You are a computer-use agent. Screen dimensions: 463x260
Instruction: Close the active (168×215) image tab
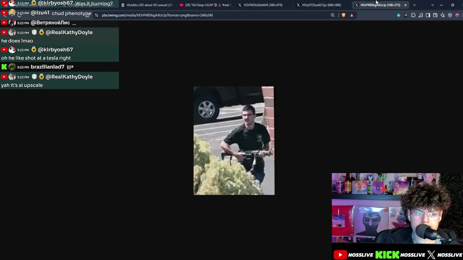pos(405,5)
